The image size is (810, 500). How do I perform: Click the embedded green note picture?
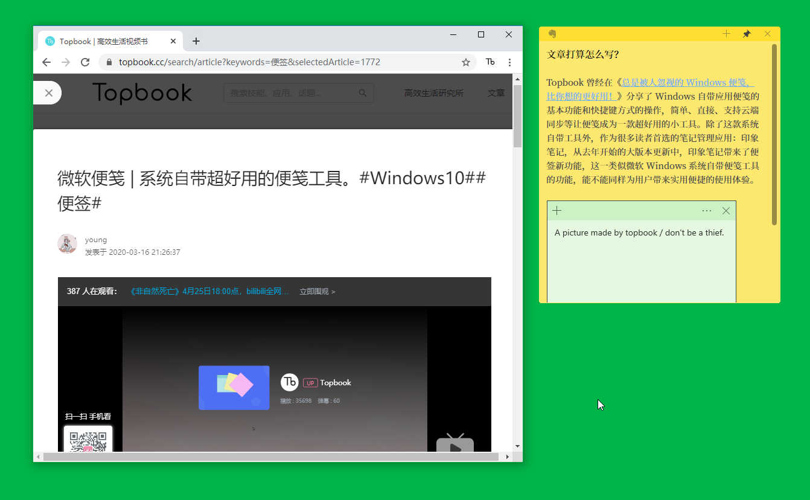642,252
